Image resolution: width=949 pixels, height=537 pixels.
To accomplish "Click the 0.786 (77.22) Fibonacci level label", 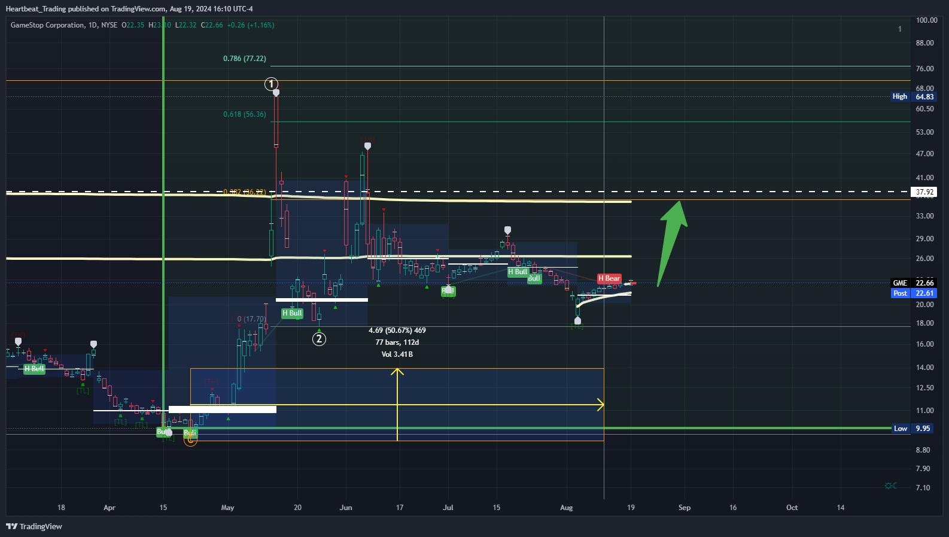I will click(245, 59).
